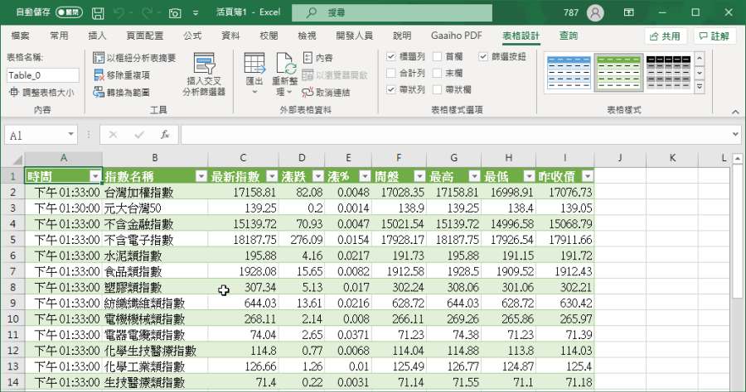The width and height of the screenshot is (746, 392).
Task: Switch to the 常用 tab
Action: (x=59, y=36)
